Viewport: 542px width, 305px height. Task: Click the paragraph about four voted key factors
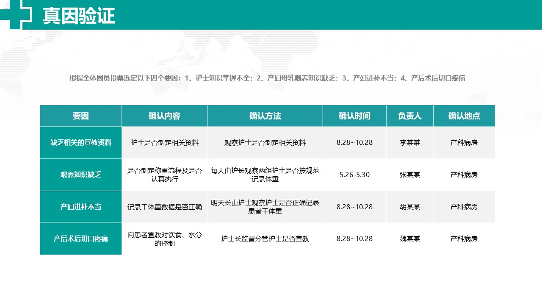click(267, 78)
